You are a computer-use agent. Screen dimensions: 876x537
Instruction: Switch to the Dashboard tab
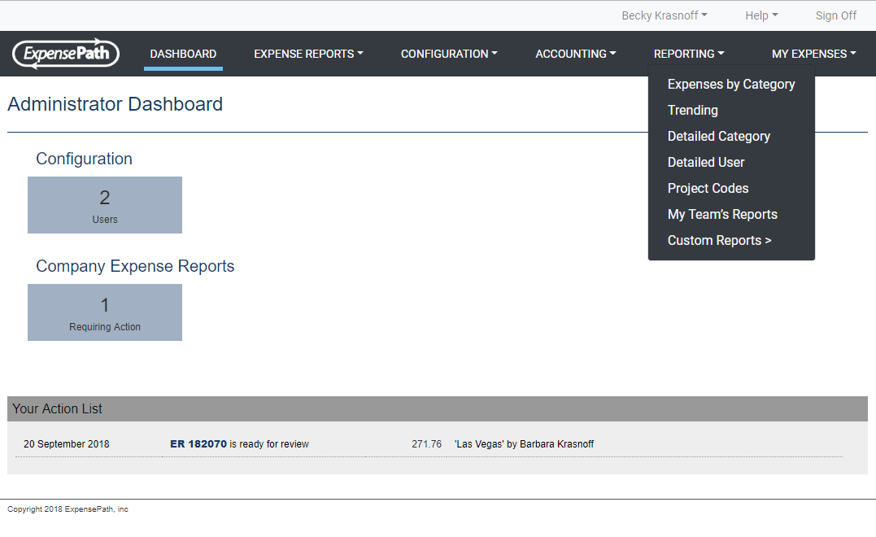(x=183, y=53)
